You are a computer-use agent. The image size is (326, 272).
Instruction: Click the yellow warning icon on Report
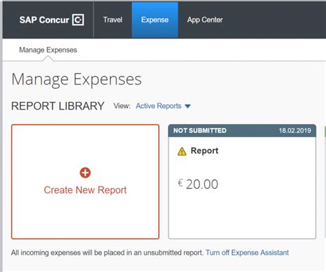pyautogui.click(x=182, y=151)
